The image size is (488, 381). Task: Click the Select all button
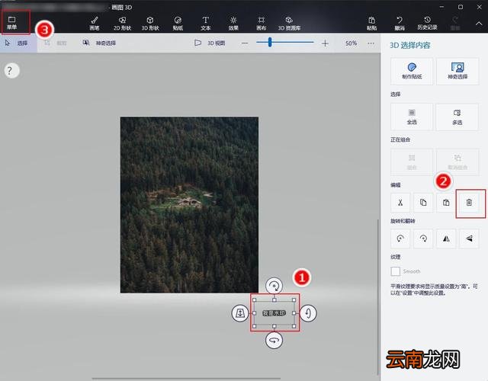pos(412,117)
